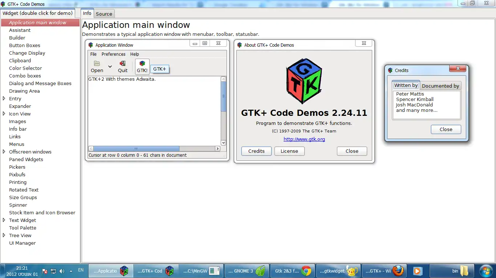The image size is (496, 278).
Task: Click the Open folder icon in the toolbar
Action: (x=97, y=63)
